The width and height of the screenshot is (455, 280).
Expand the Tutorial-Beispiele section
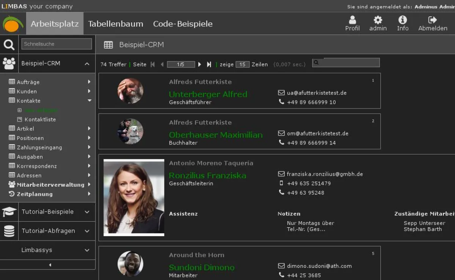pos(86,212)
